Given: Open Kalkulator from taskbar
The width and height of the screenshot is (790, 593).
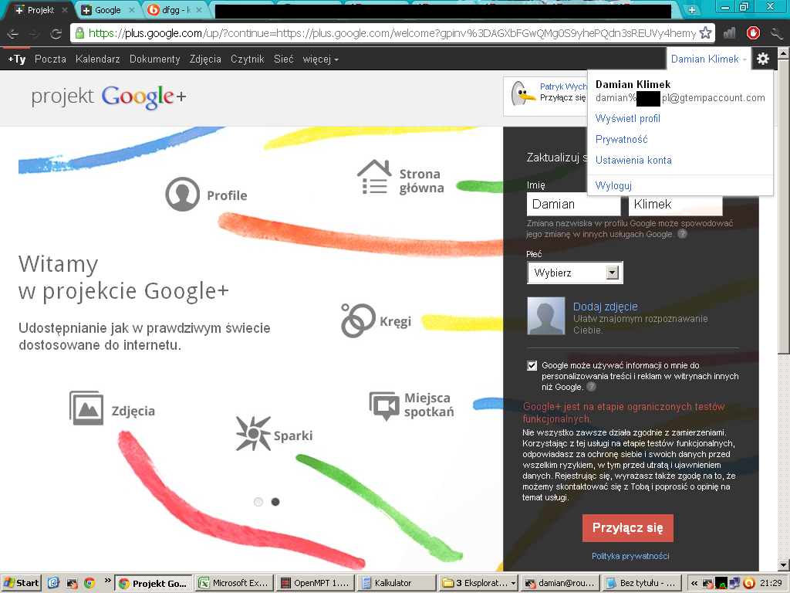Looking at the screenshot, I should pyautogui.click(x=397, y=583).
